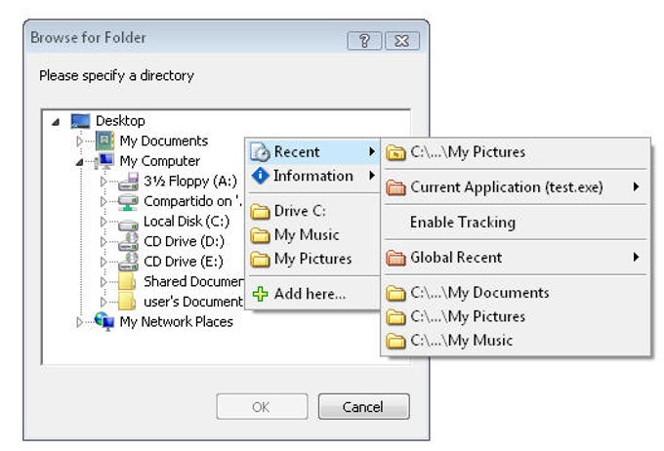The width and height of the screenshot is (664, 451).
Task: Click the C:\...\My Music folder icon
Action: [395, 341]
